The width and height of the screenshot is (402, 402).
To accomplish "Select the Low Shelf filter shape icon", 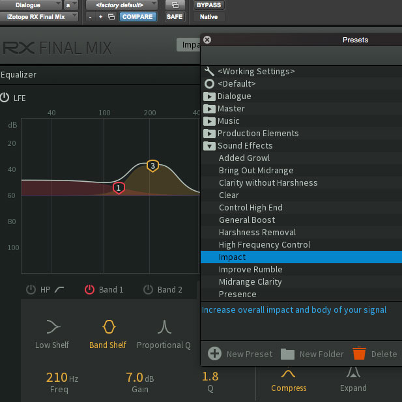I will coord(53,327).
